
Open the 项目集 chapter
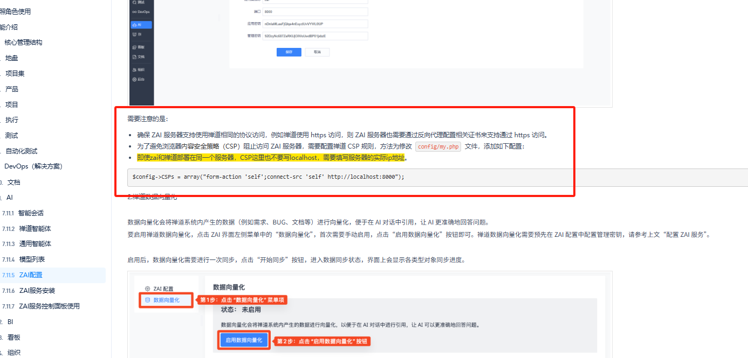[x=15, y=74]
